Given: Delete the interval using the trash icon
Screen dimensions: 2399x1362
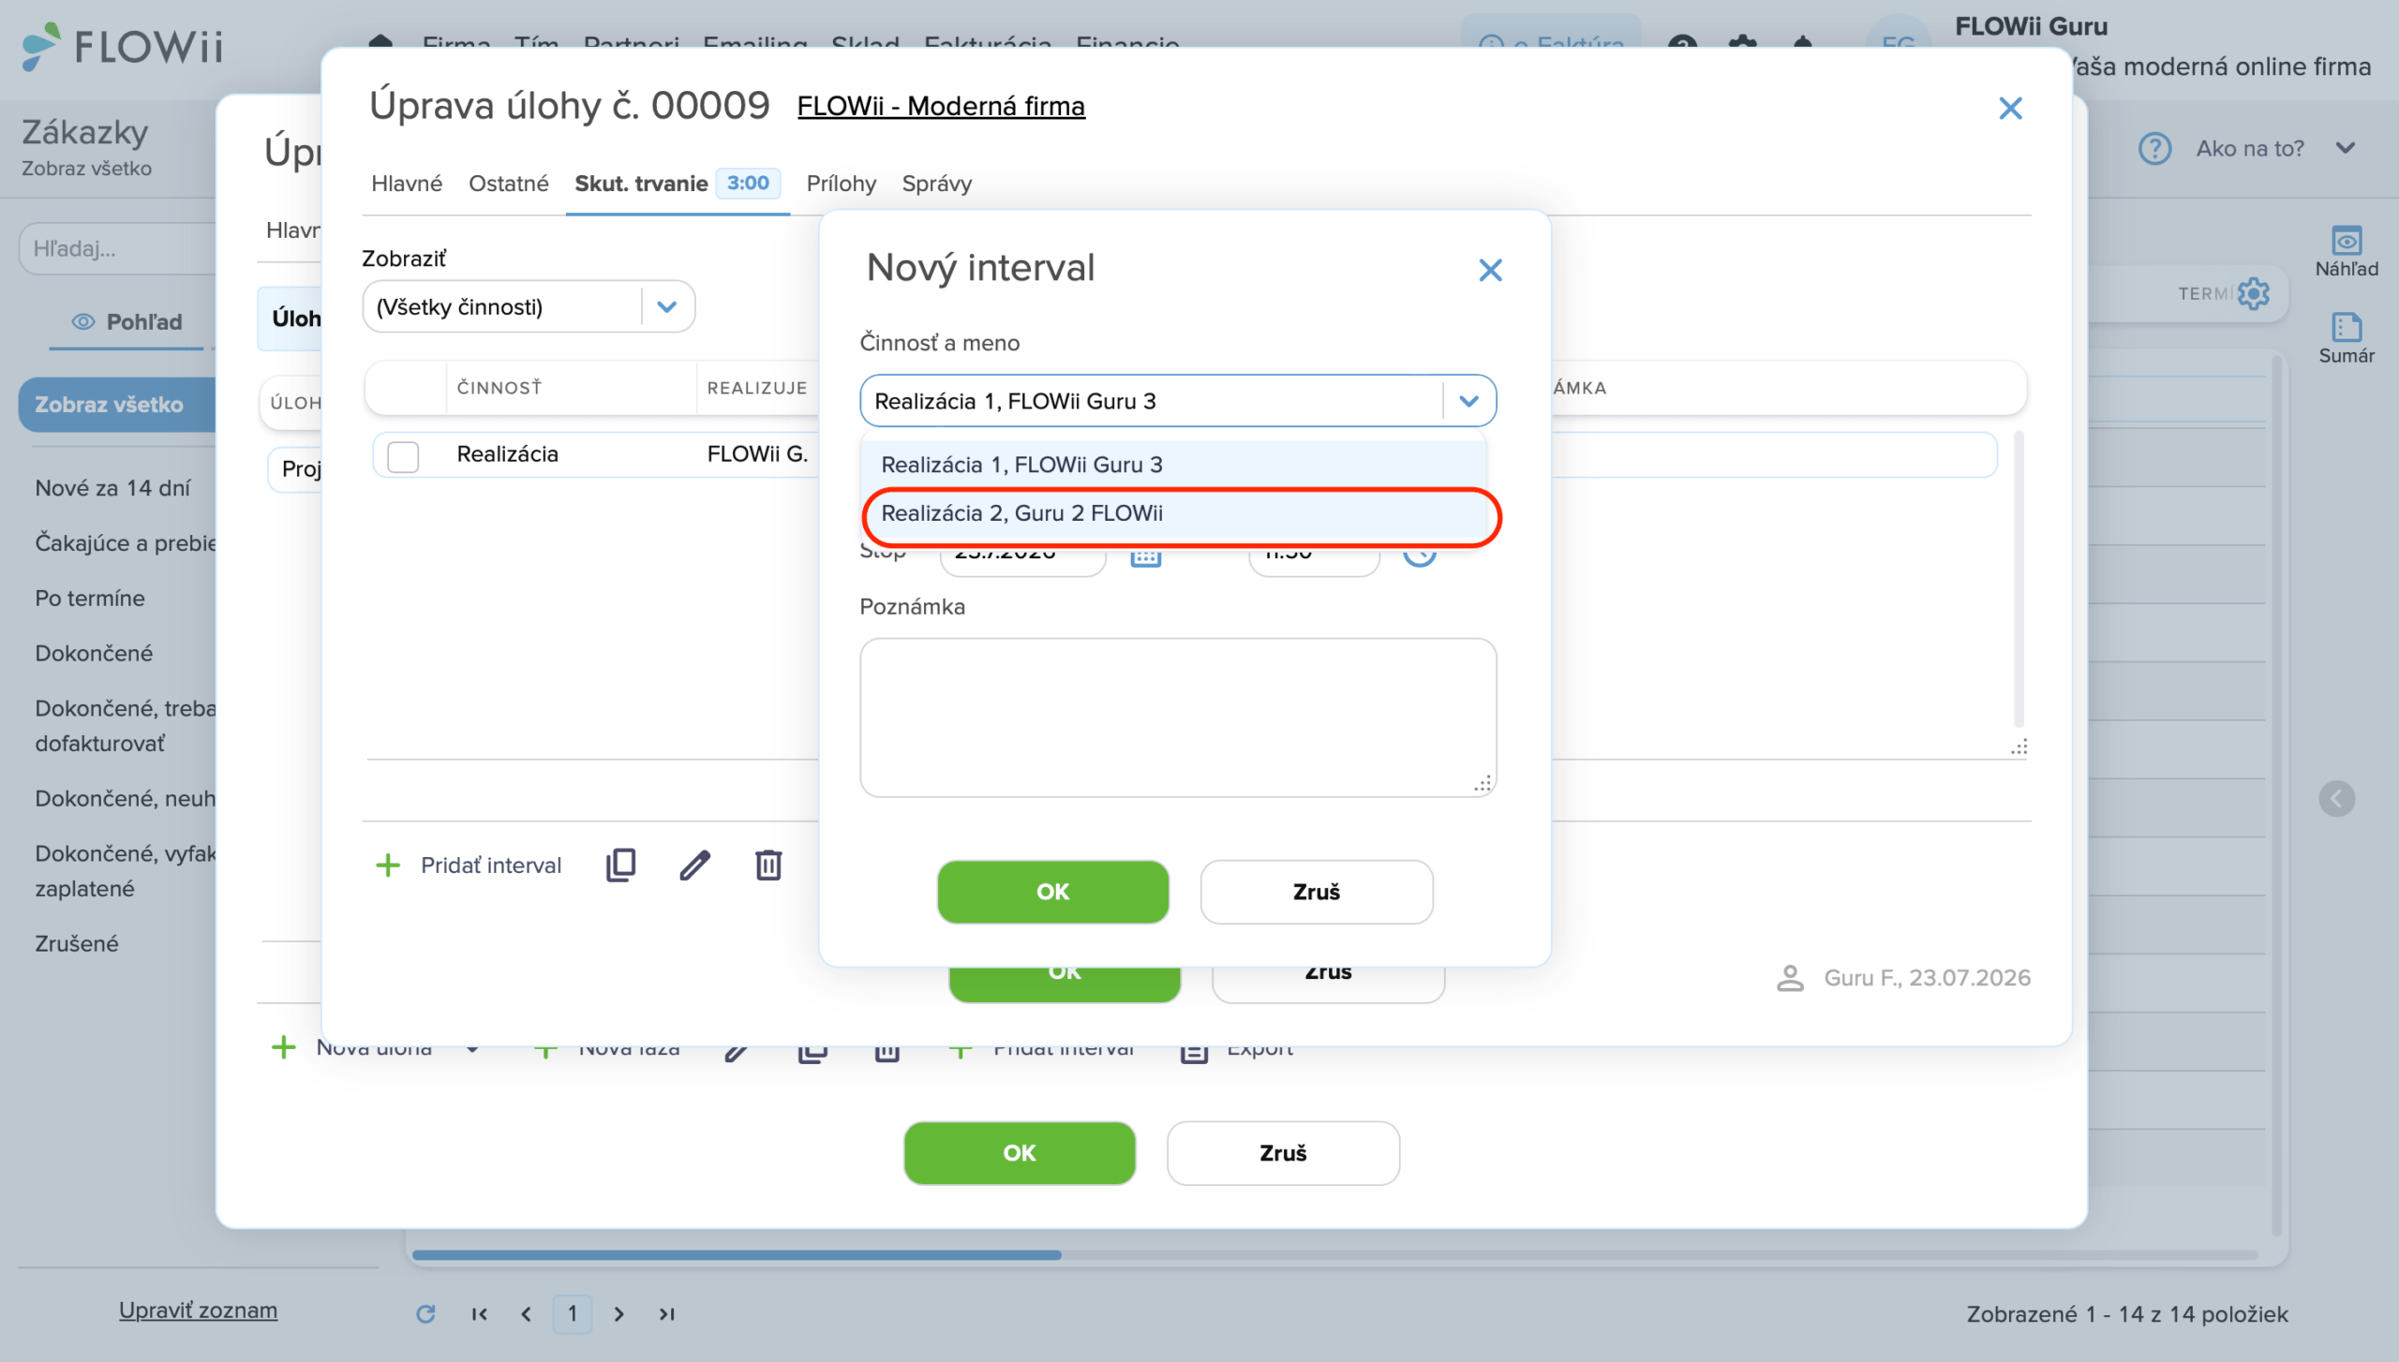Looking at the screenshot, I should pyautogui.click(x=768, y=865).
